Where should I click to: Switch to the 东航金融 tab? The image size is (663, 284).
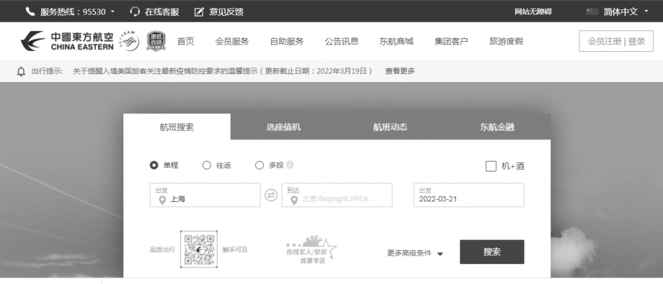point(497,126)
